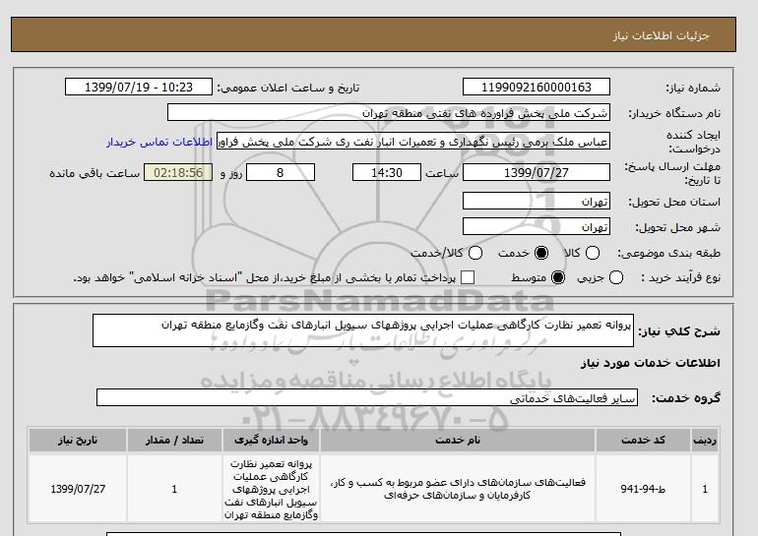Screen dimensions: 758x536
Task: Click the شماره نیاز field 1199092160000163
Action: pos(537,87)
